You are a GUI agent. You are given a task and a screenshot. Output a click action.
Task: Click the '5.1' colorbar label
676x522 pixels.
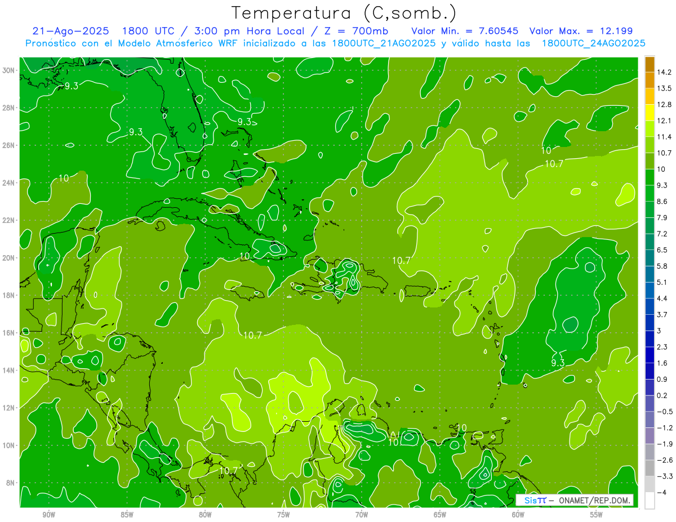pos(662,282)
